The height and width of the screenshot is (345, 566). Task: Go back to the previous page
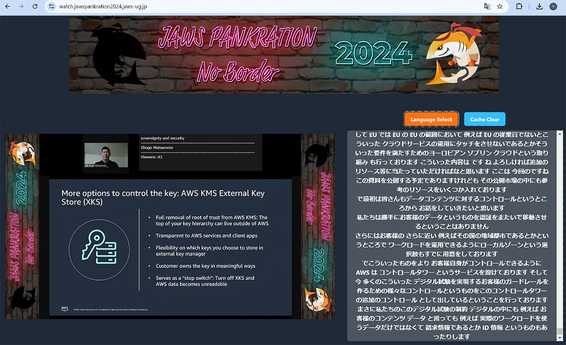7,6
